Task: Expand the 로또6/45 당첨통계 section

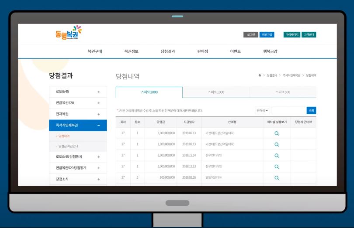Action: [99, 157]
